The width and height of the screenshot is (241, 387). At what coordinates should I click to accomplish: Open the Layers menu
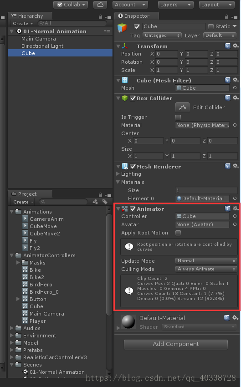click(x=175, y=5)
